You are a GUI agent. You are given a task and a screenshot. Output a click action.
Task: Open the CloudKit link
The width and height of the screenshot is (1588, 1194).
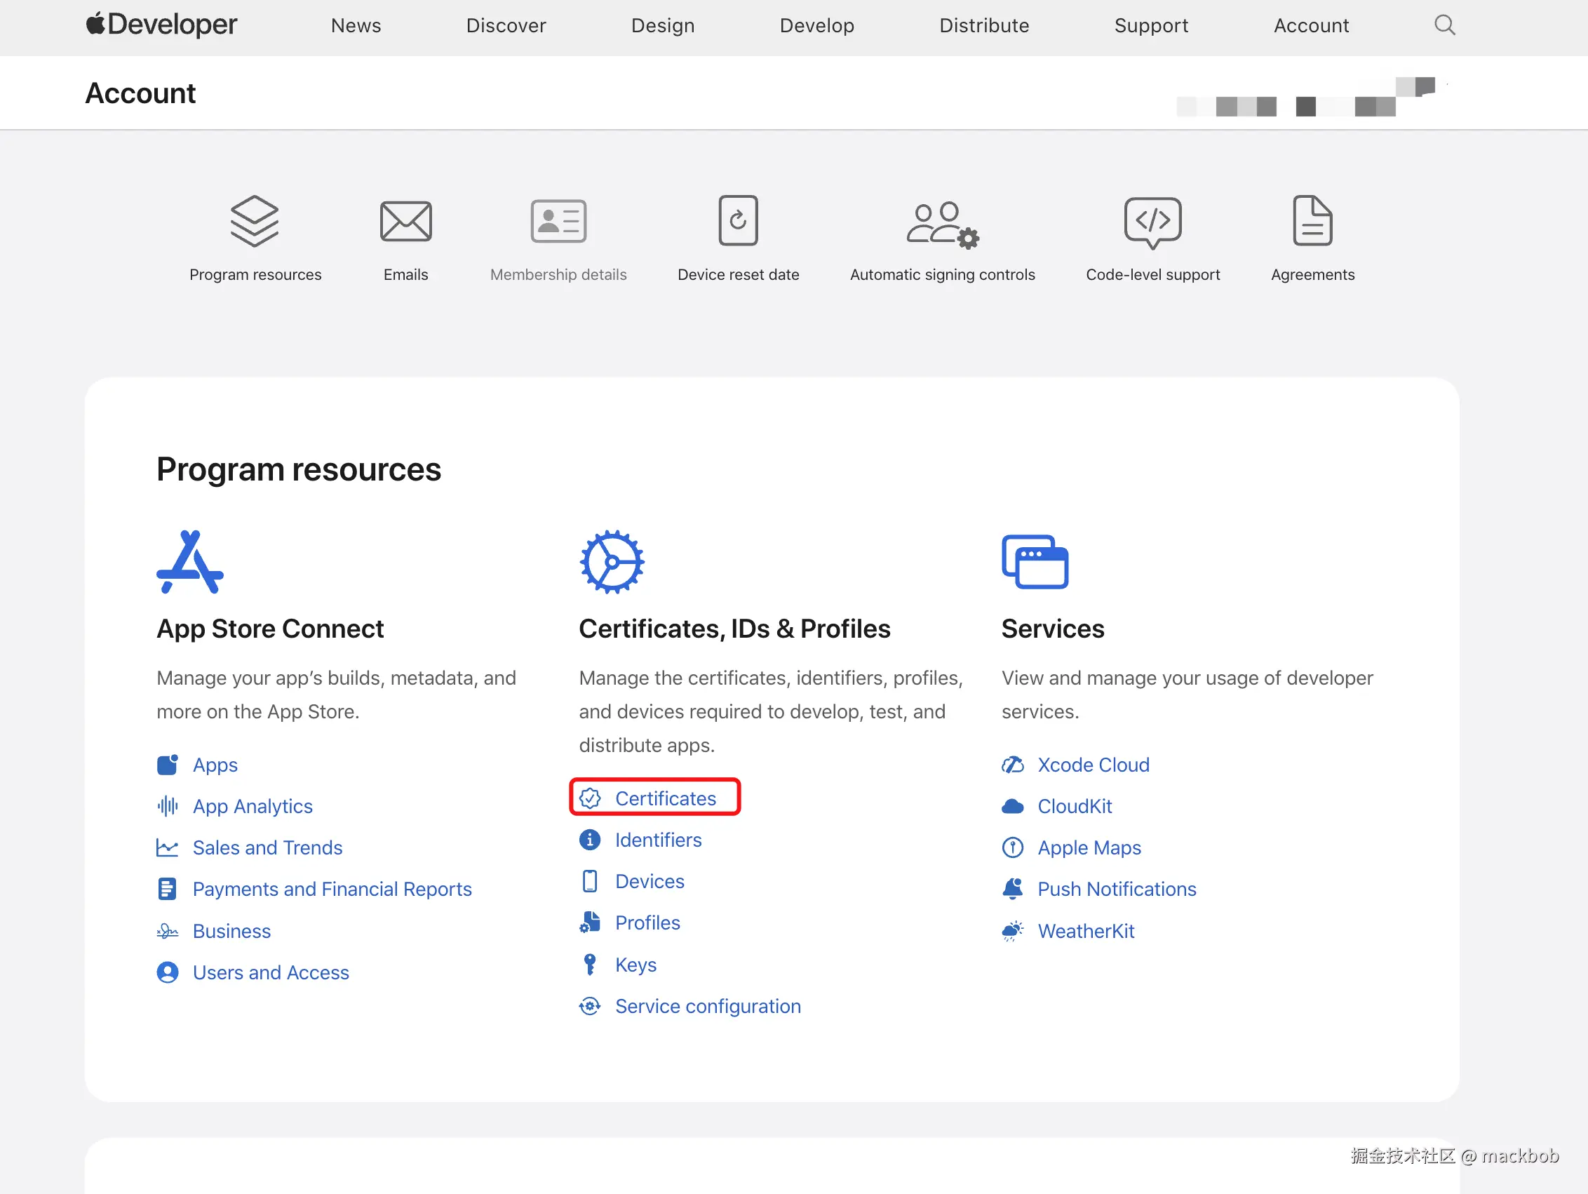click(x=1075, y=807)
